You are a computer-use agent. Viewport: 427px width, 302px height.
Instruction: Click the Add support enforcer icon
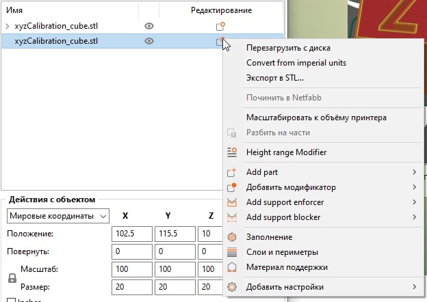point(232,202)
